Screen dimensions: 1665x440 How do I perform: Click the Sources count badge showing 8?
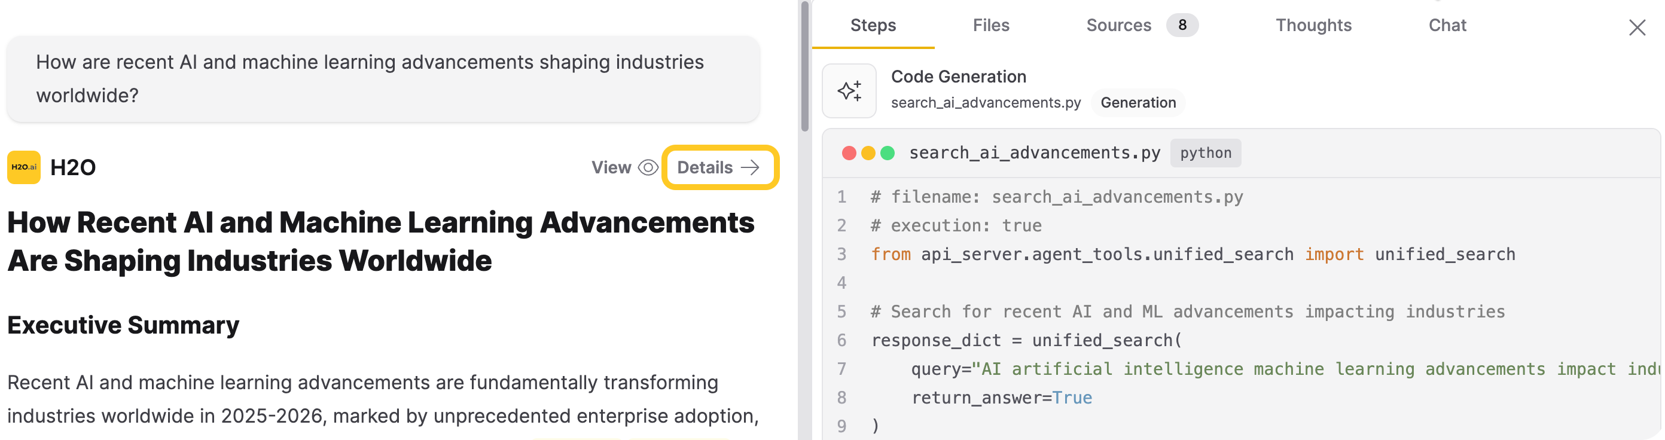coord(1182,25)
